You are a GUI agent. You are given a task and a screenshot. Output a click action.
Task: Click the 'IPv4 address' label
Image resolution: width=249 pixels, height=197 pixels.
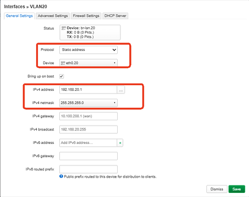(44, 90)
